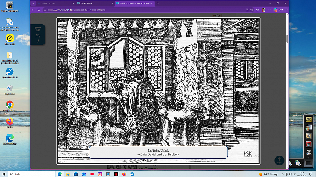Open Microsoft Store from the taskbar
Image resolution: width=316 pixels, height=177 pixels.
(x=76, y=174)
